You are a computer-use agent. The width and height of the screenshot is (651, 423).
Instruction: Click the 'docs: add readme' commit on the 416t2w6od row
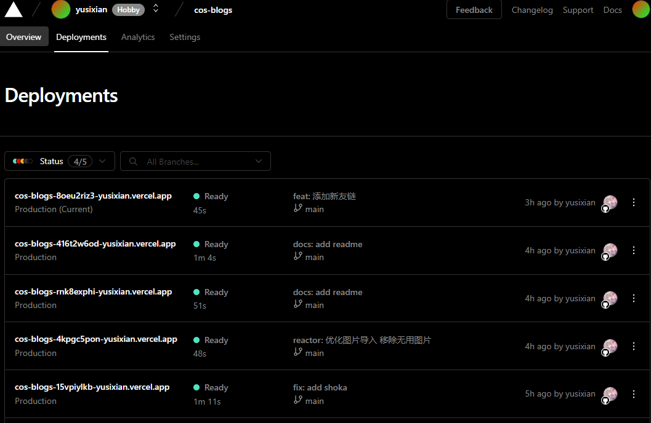[328, 244]
